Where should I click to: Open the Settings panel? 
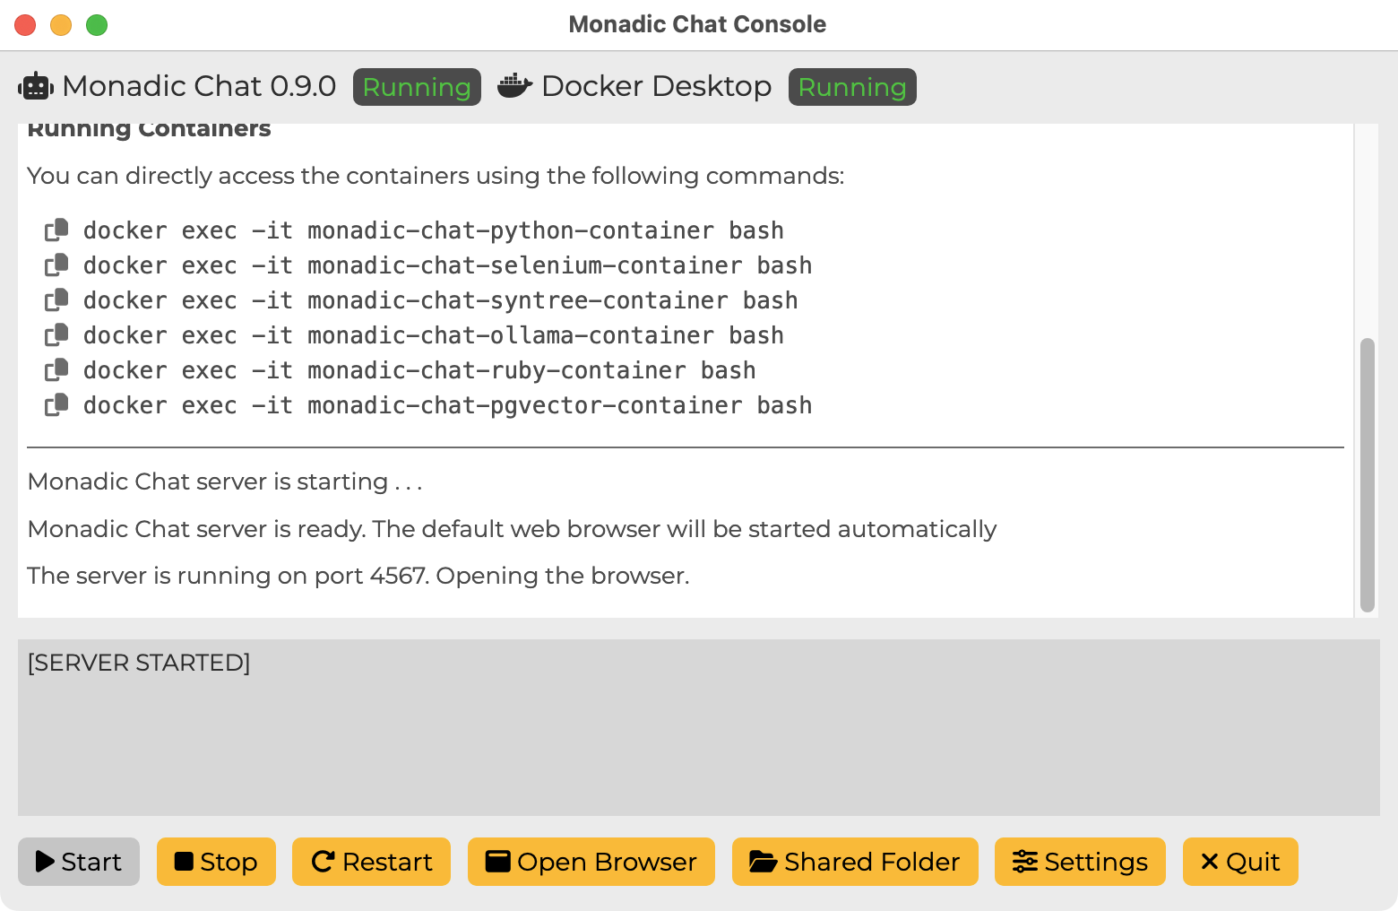[x=1080, y=862]
